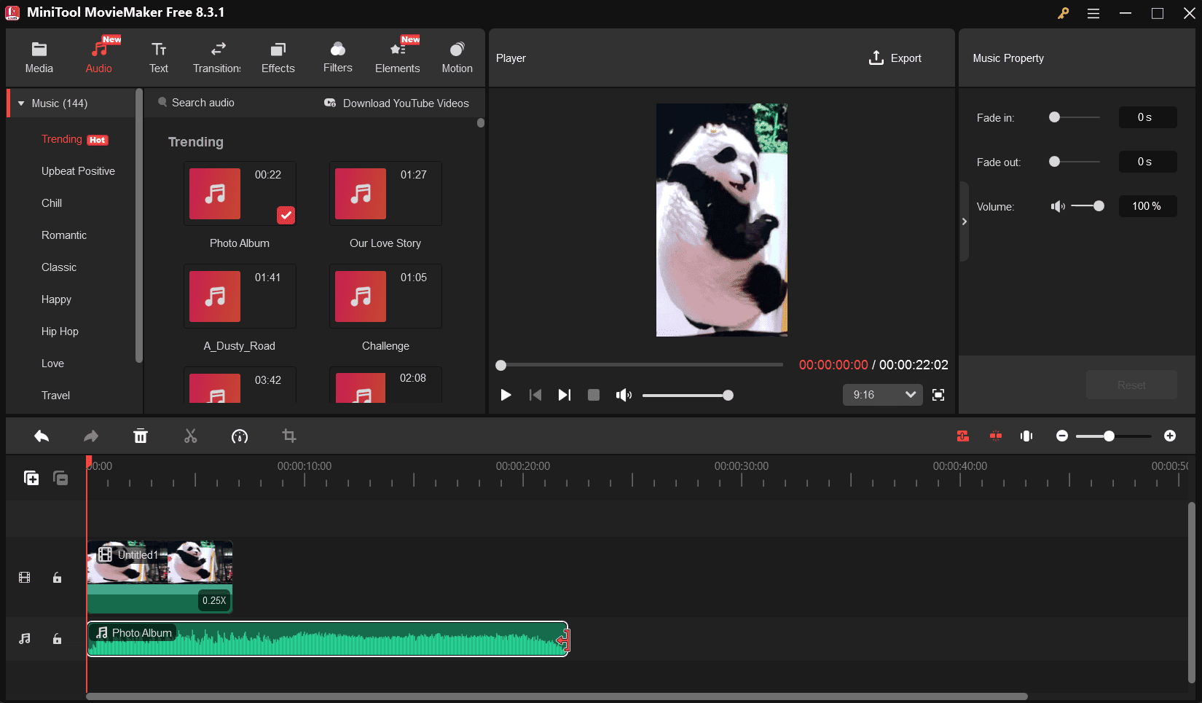
Task: Undo the last action
Action: tap(42, 436)
